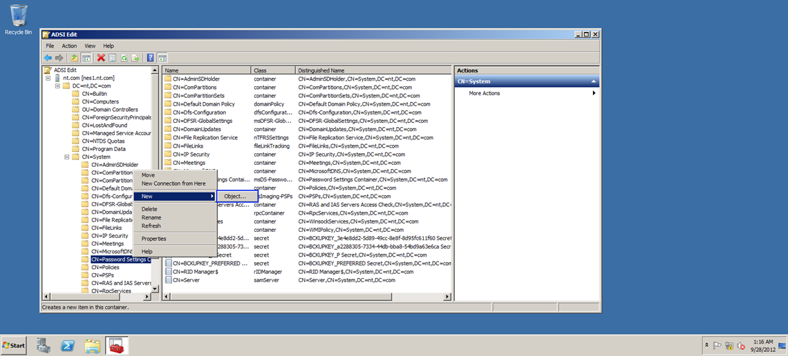This screenshot has height=356, width=788.
Task: Click the tree pane horizontal scrollbar right arrow
Action: [147, 297]
